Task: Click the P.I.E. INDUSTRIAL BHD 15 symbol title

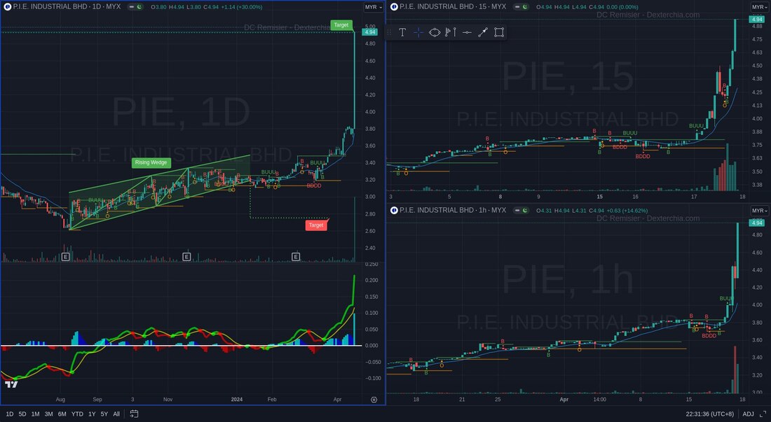Action: (453, 7)
